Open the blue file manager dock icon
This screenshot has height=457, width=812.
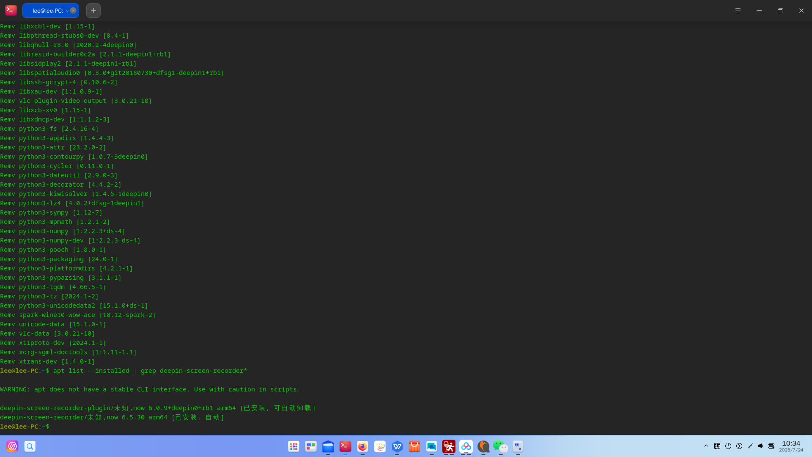point(328,446)
